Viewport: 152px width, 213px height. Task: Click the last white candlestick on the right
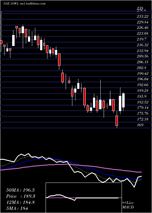click(x=123, y=100)
